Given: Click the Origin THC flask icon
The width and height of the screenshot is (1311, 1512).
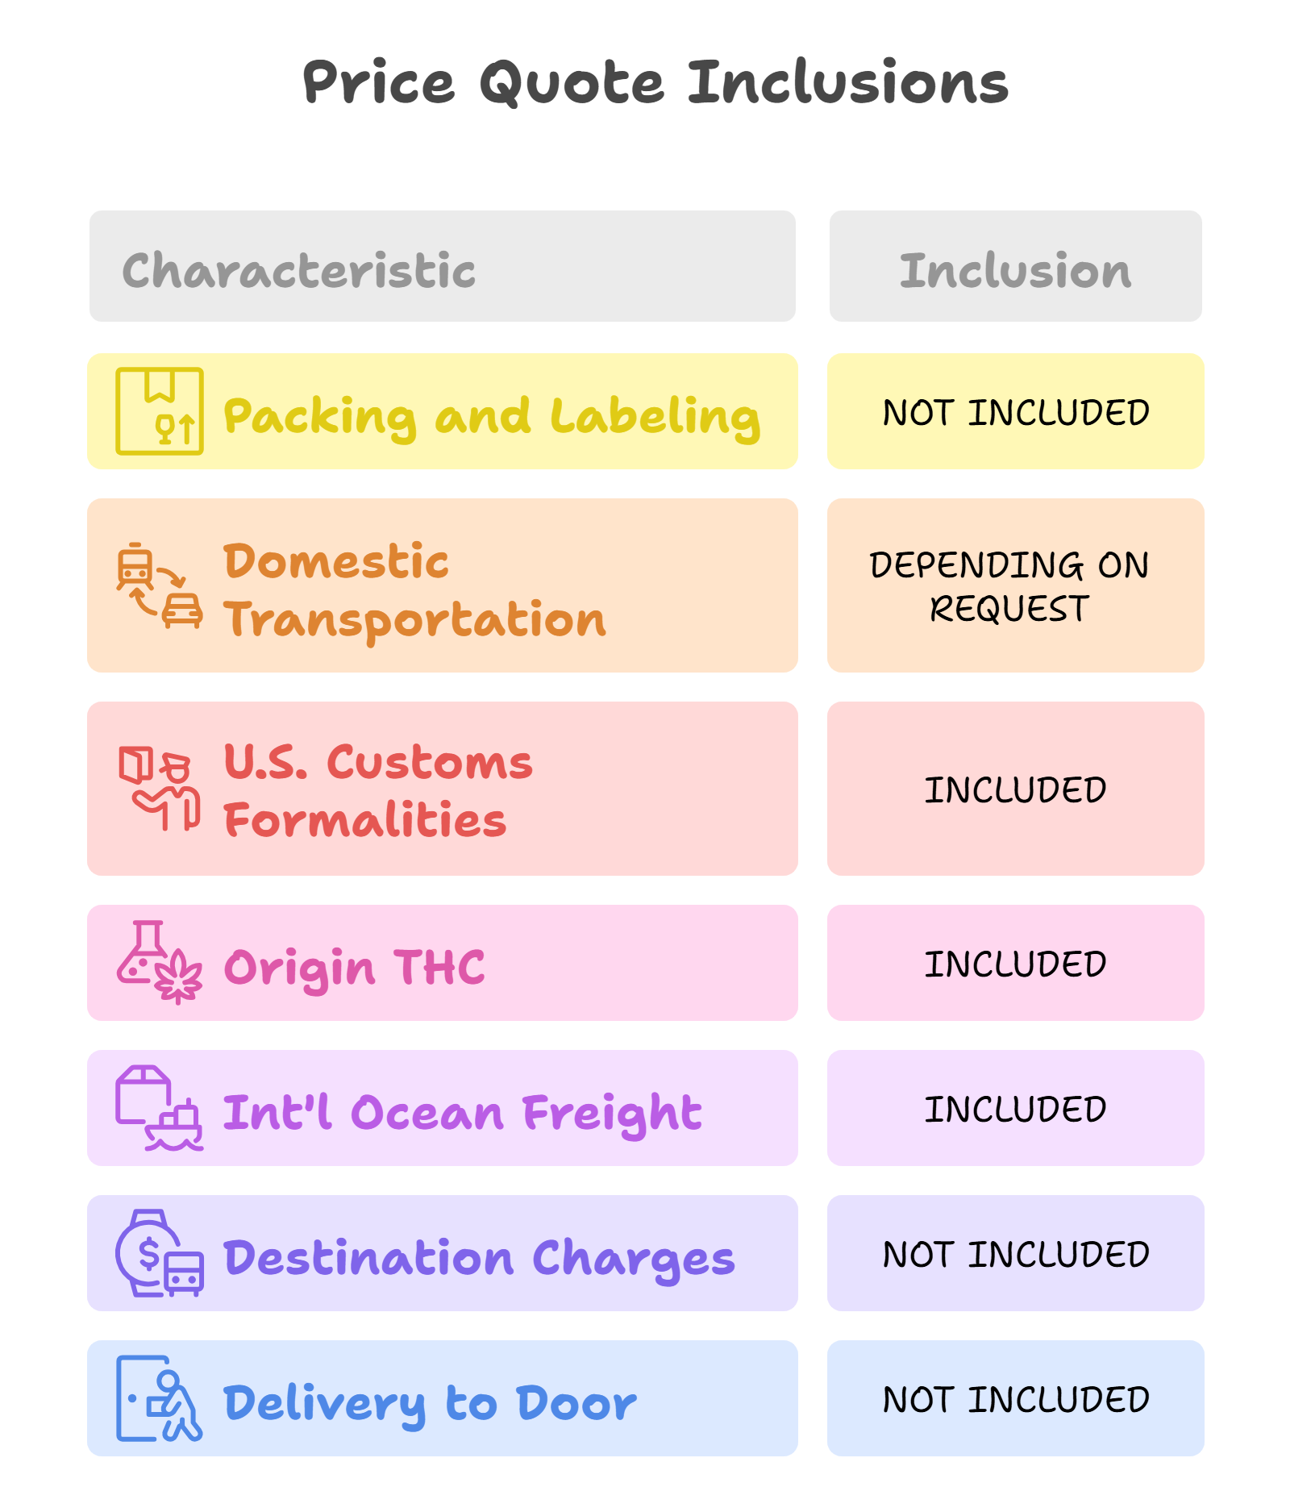Looking at the screenshot, I should [159, 963].
